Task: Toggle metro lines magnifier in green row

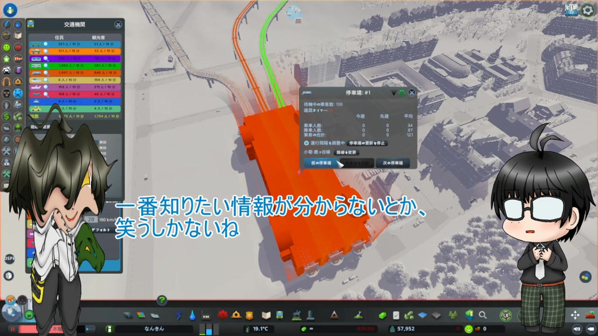Action: (45, 65)
